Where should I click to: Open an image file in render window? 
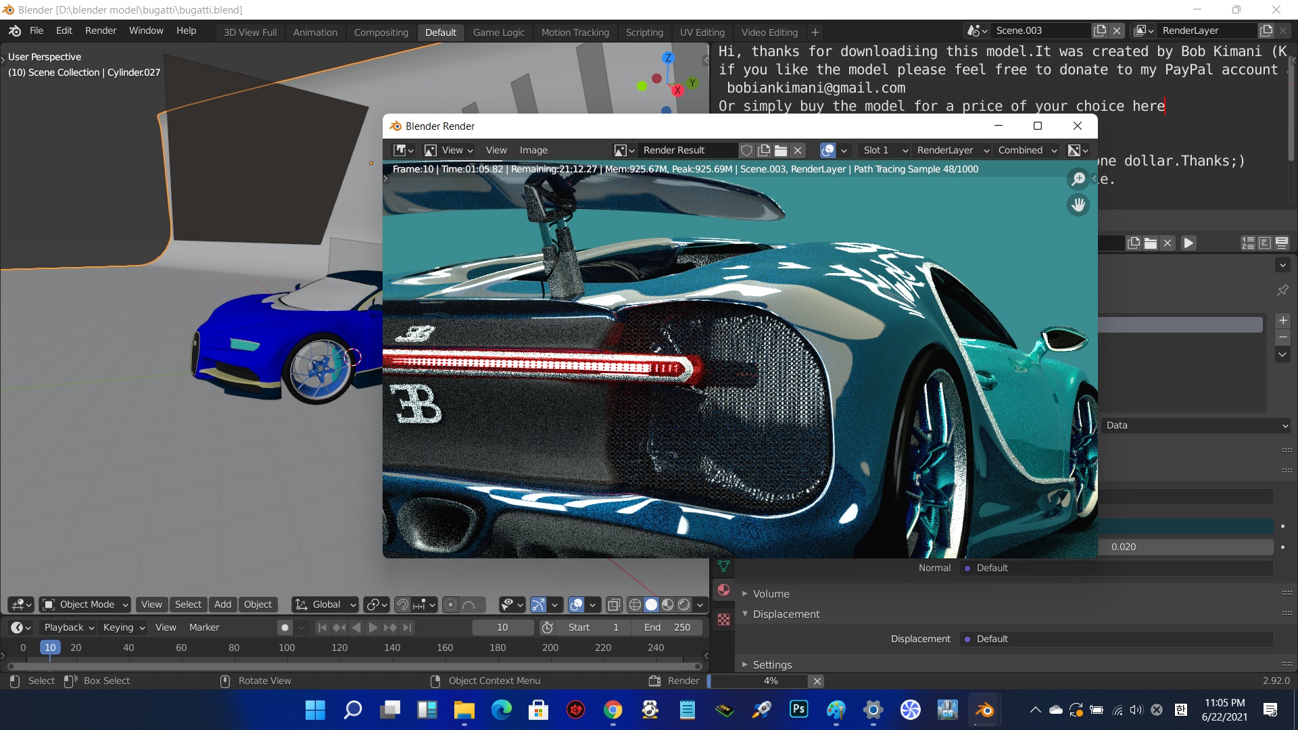click(781, 150)
